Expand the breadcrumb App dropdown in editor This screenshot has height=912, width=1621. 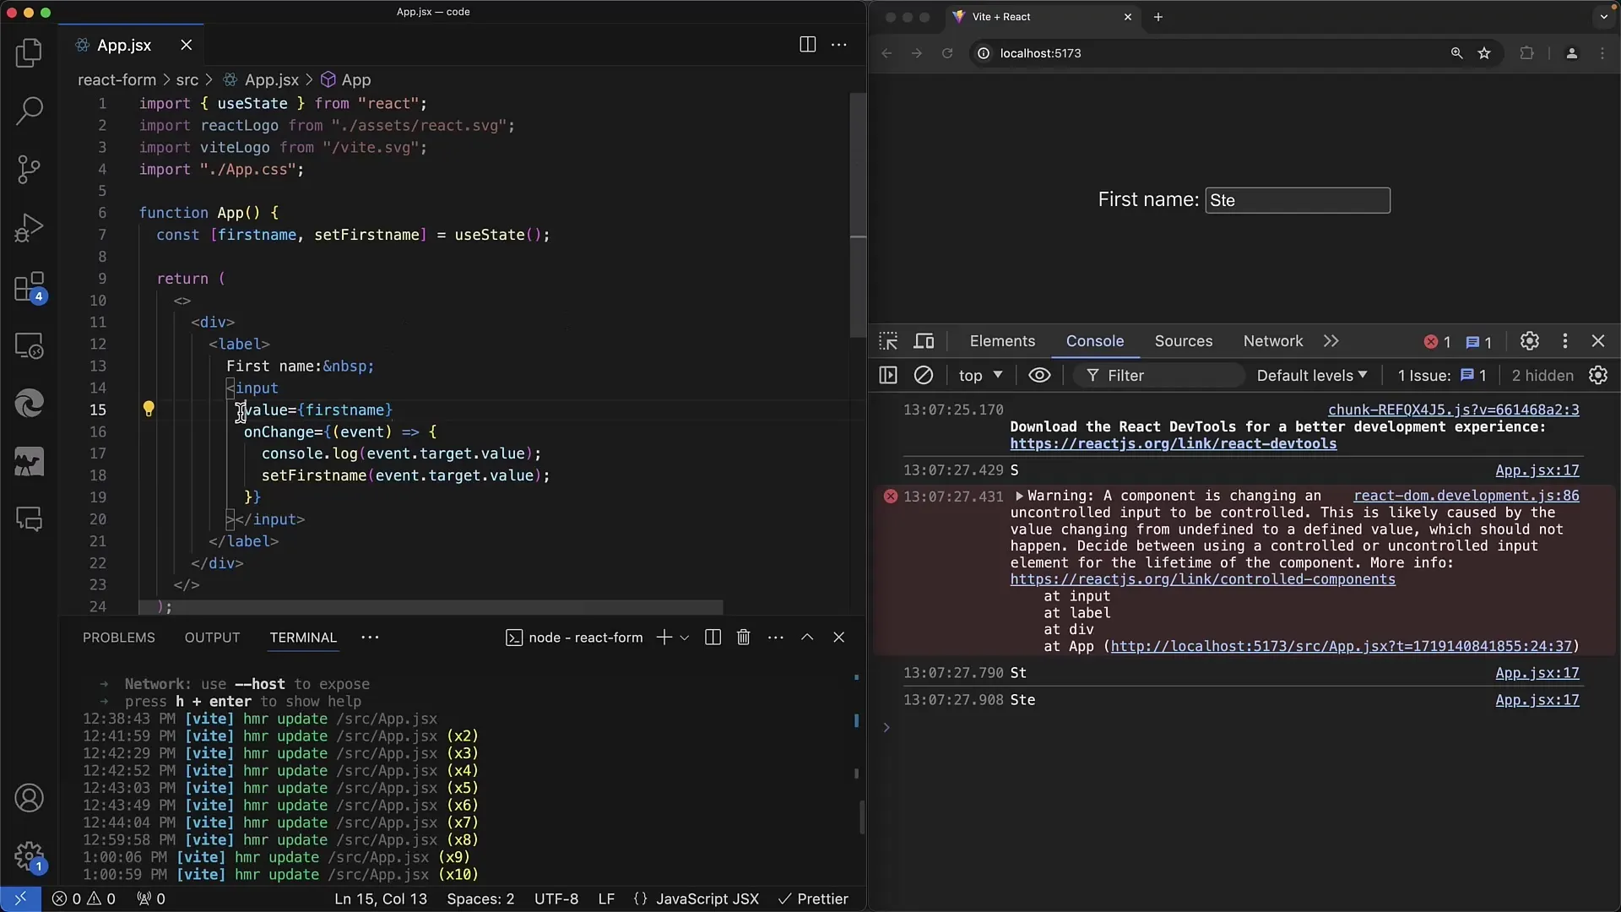click(356, 79)
